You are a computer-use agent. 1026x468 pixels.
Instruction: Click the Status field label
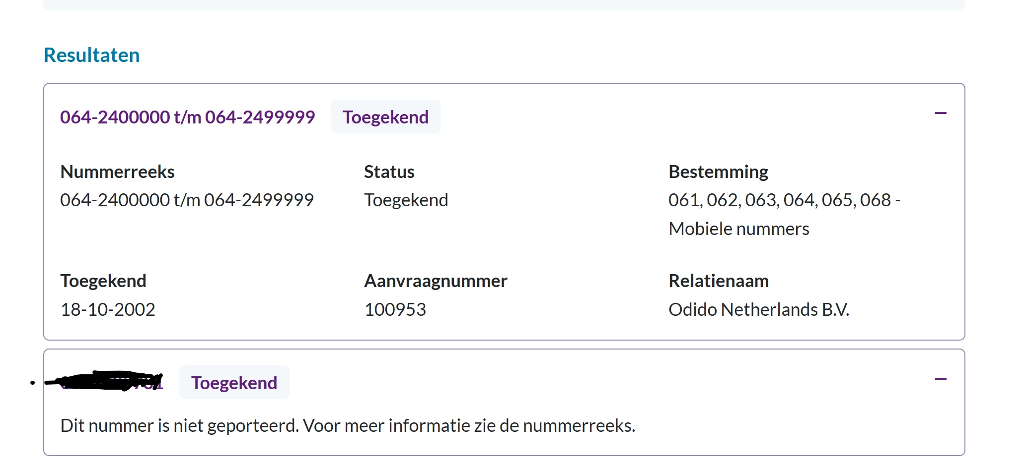coord(389,172)
